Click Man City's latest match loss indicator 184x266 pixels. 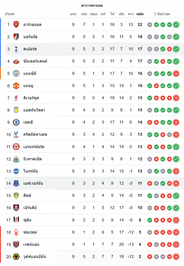tap(176, 74)
